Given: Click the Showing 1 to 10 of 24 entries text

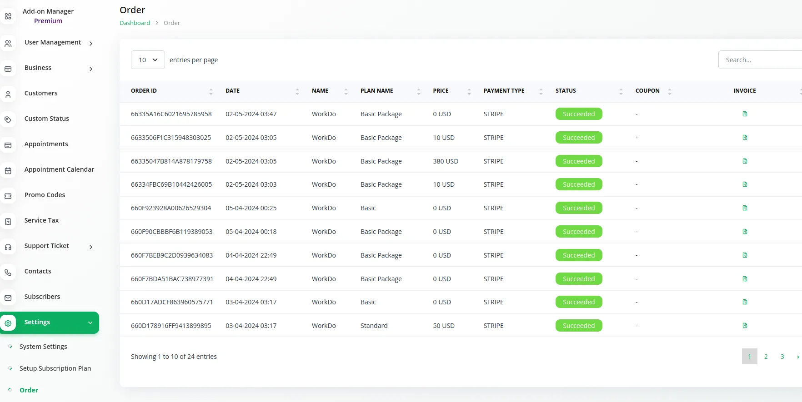Looking at the screenshot, I should point(174,357).
